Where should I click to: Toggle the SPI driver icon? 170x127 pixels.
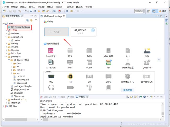pos(89,76)
